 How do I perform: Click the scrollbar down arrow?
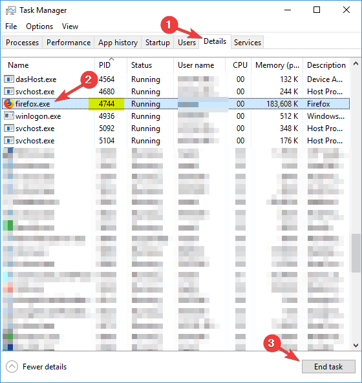(x=356, y=346)
